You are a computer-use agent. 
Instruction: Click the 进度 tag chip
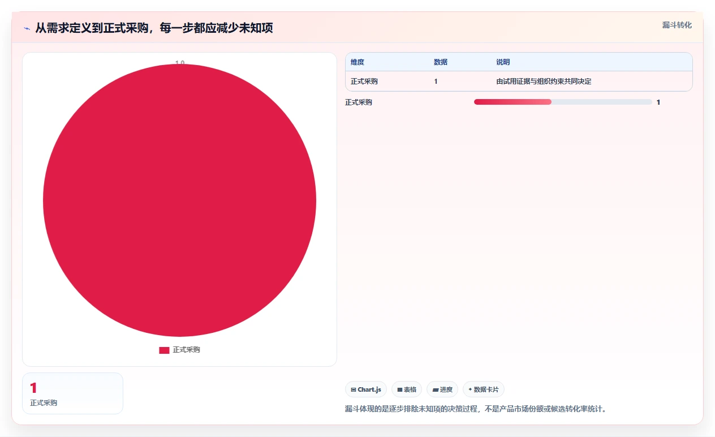[x=442, y=389]
